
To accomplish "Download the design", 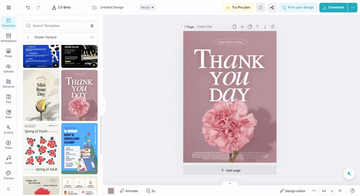I will [x=333, y=8].
